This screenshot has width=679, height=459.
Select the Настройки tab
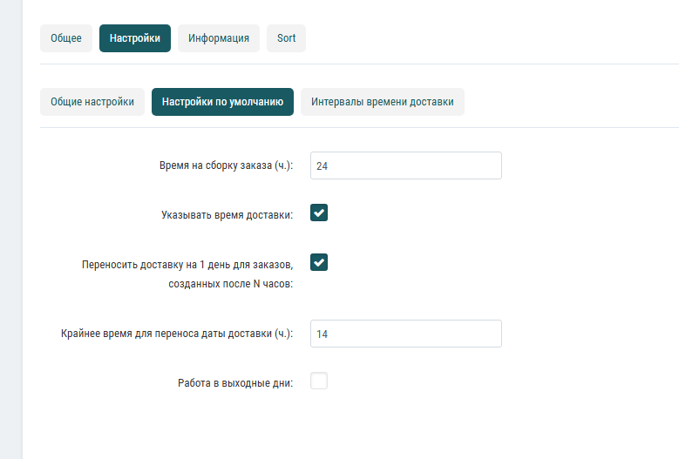tap(135, 38)
